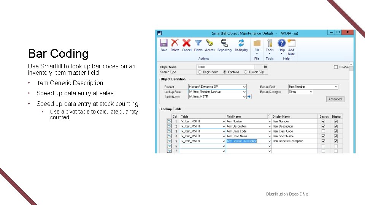The image size is (365, 205).
Task: Toggle Search checkbox for Item Generic Description row
Action: point(323,141)
